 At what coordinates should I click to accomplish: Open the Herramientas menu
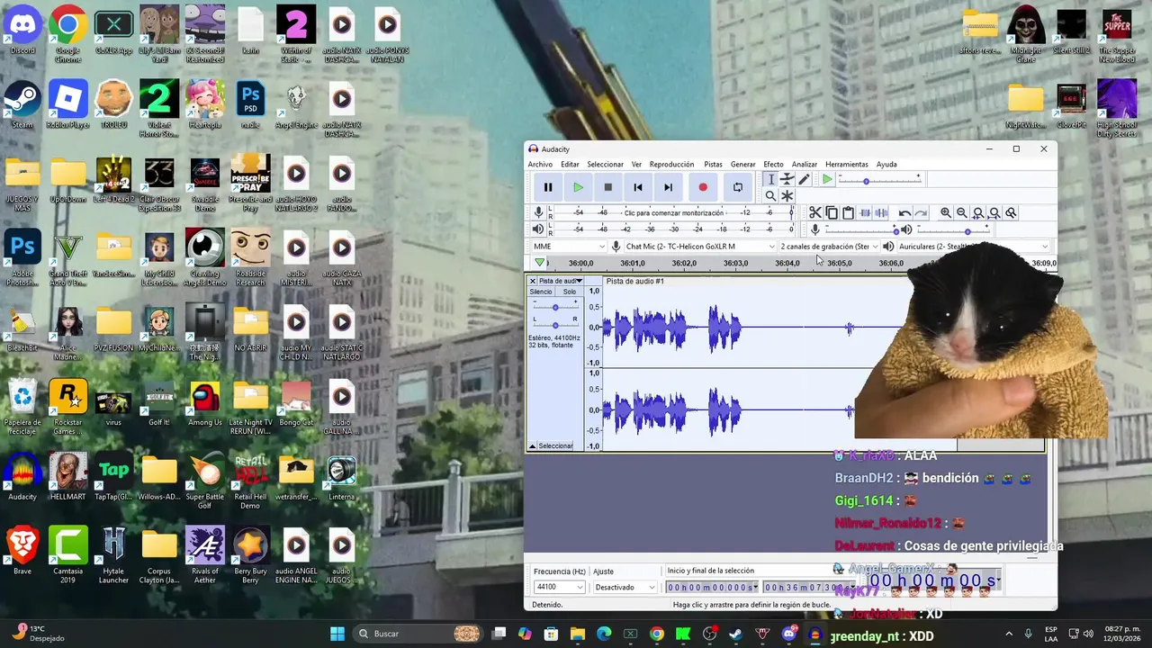click(846, 165)
